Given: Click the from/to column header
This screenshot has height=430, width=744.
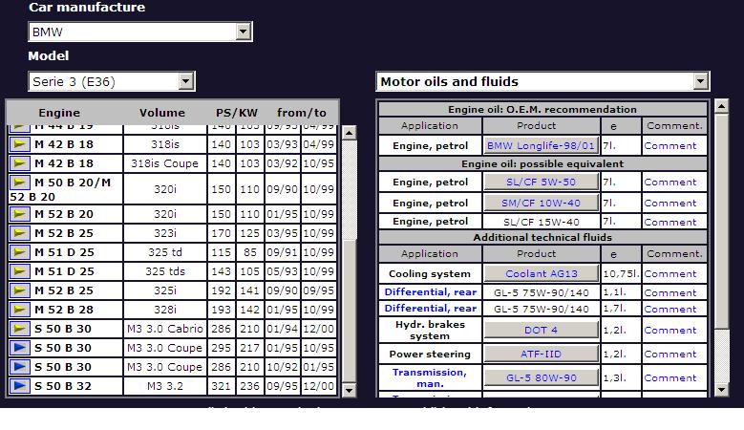Looking at the screenshot, I should 301,113.
